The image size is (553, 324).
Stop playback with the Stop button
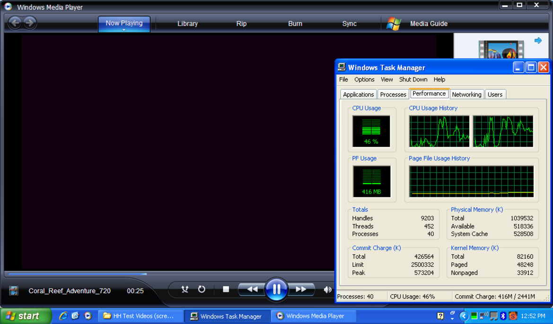(x=226, y=289)
